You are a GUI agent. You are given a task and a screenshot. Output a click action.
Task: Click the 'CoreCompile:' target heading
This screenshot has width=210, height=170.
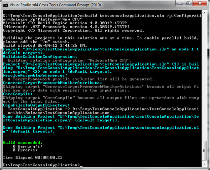(x=18, y=94)
